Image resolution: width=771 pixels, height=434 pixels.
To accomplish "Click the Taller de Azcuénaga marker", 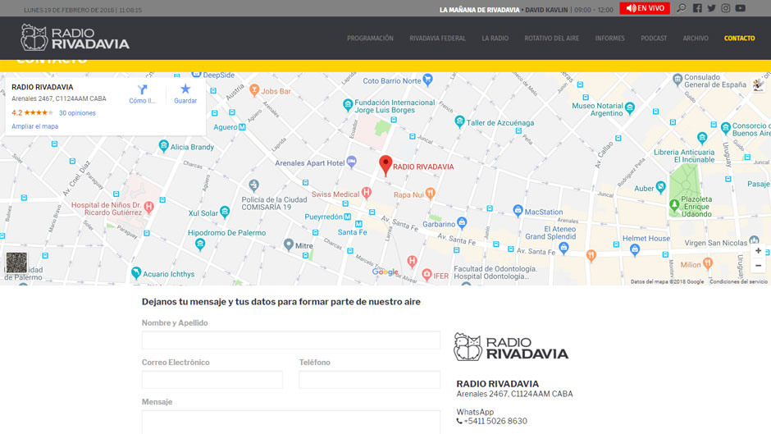I will 460,121.
